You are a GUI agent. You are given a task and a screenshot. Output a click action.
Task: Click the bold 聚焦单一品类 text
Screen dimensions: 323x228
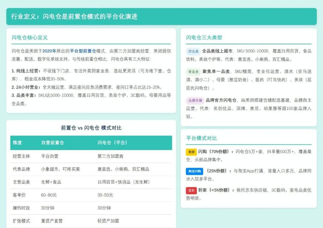pos(216,71)
